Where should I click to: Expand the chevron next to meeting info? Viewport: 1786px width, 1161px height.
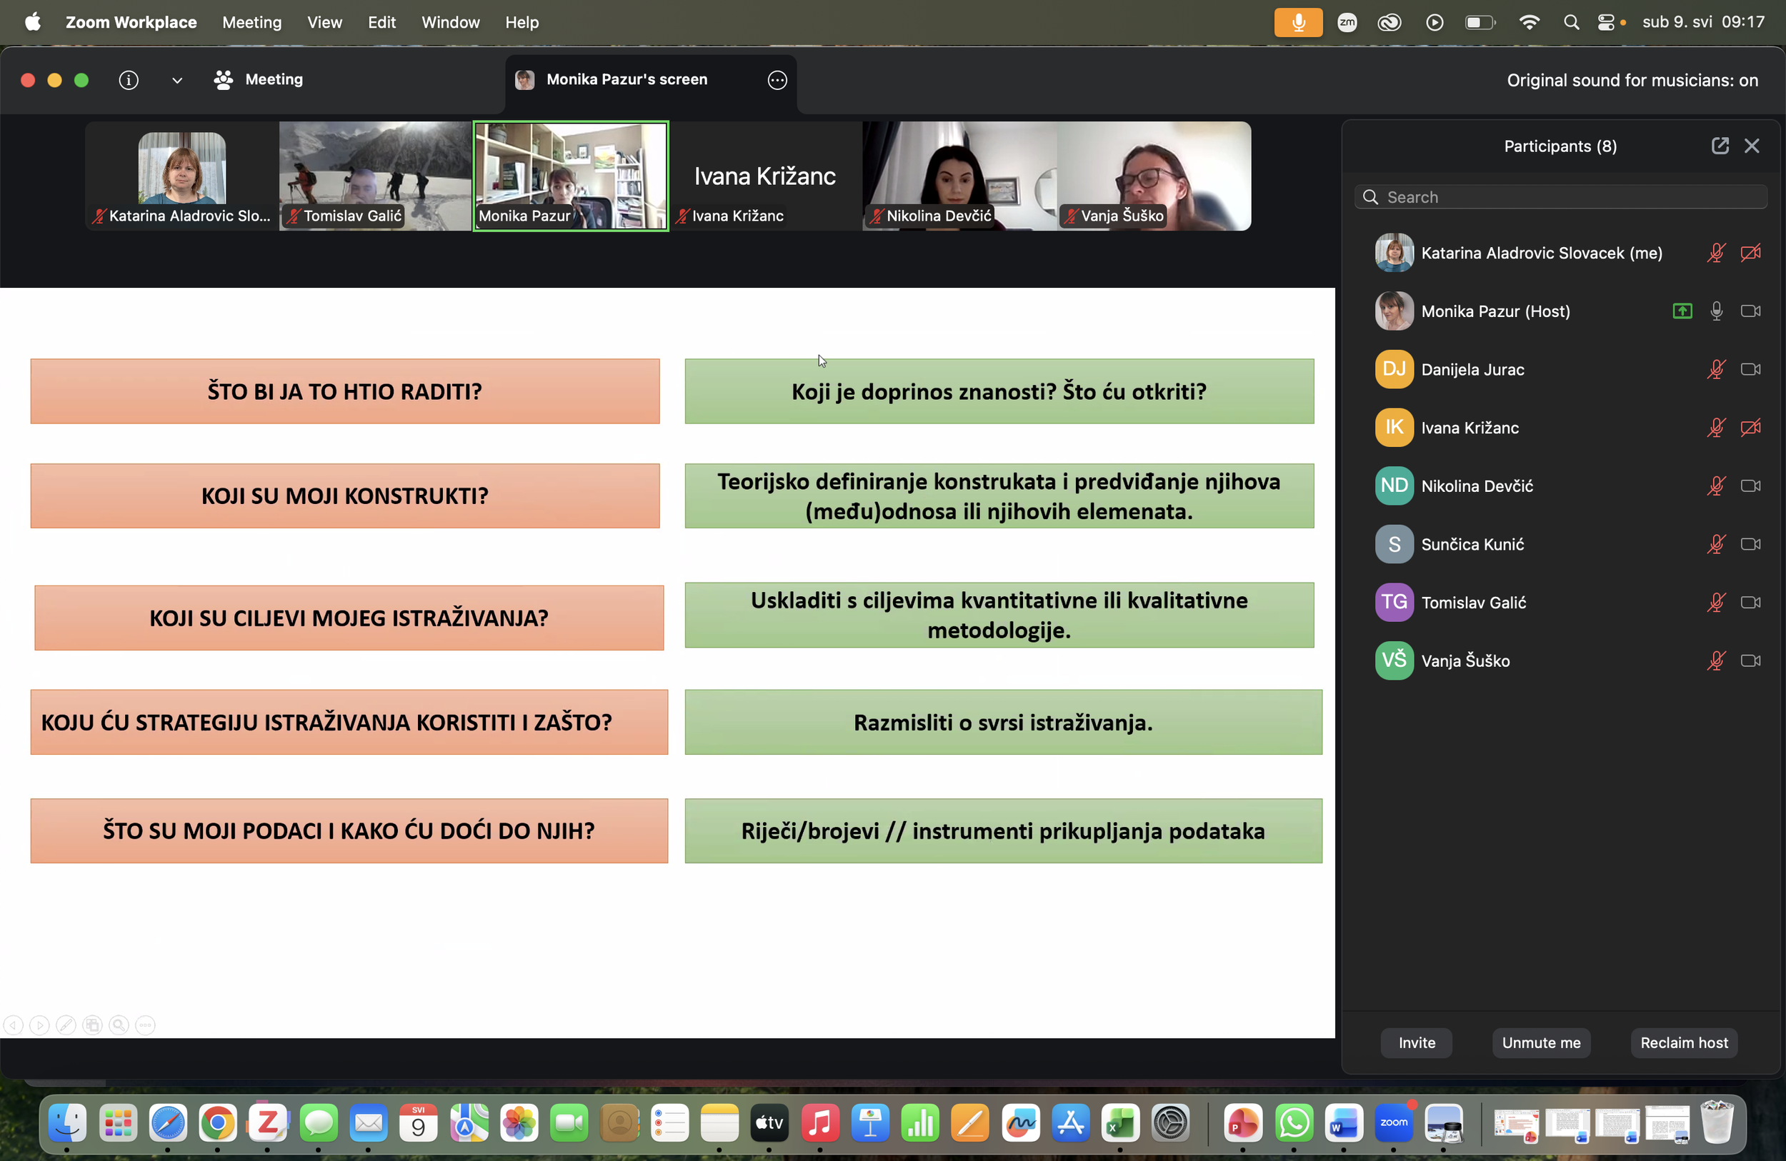tap(177, 80)
